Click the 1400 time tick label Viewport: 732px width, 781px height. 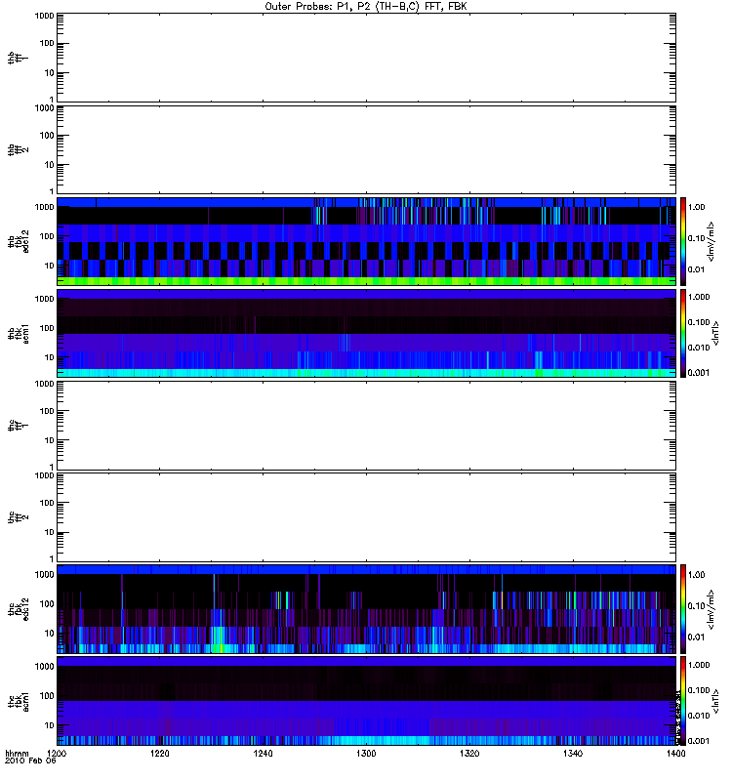(675, 753)
